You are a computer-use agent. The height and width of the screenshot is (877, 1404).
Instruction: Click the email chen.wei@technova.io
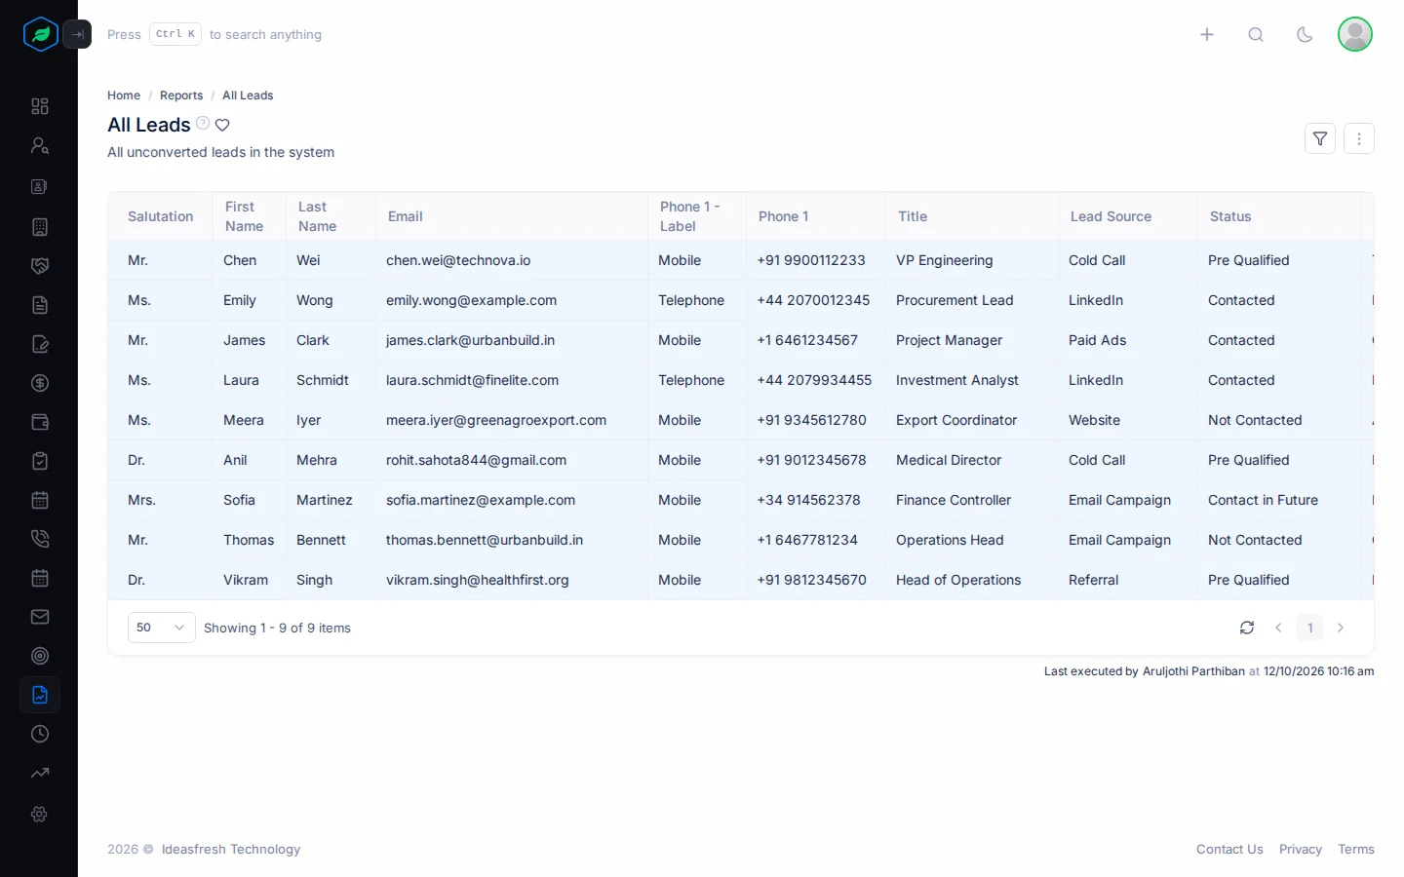click(458, 260)
